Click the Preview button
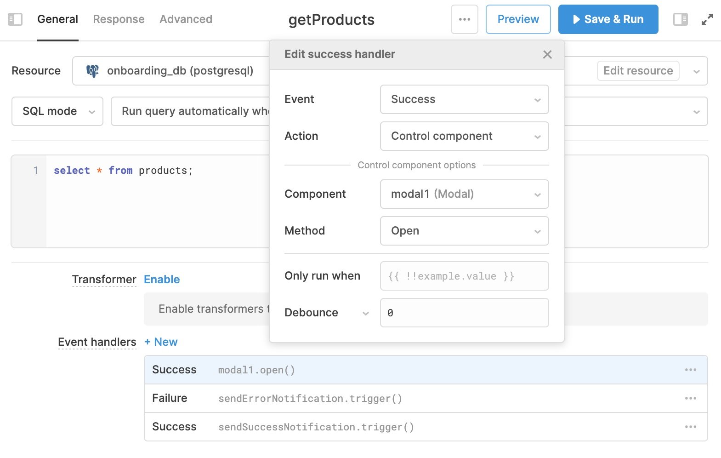The image size is (721, 458). pyautogui.click(x=518, y=19)
